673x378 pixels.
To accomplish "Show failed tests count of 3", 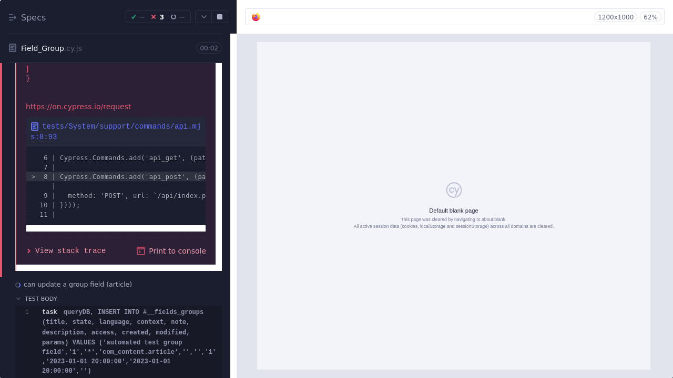I will pyautogui.click(x=157, y=17).
